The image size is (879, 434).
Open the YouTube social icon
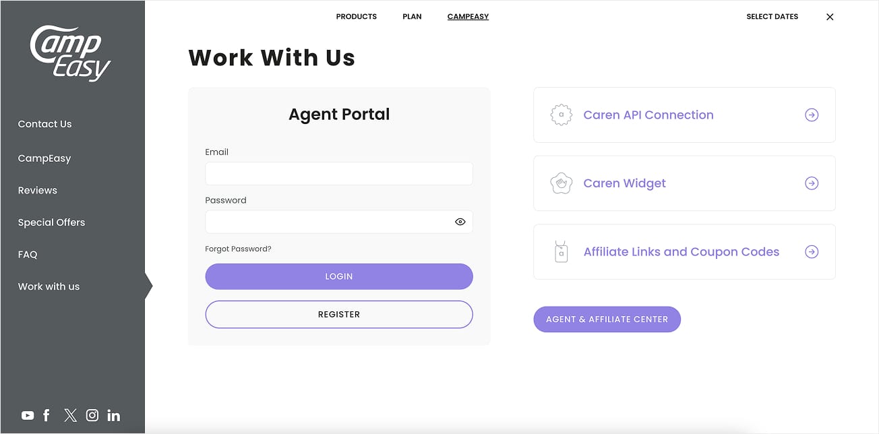tap(28, 416)
